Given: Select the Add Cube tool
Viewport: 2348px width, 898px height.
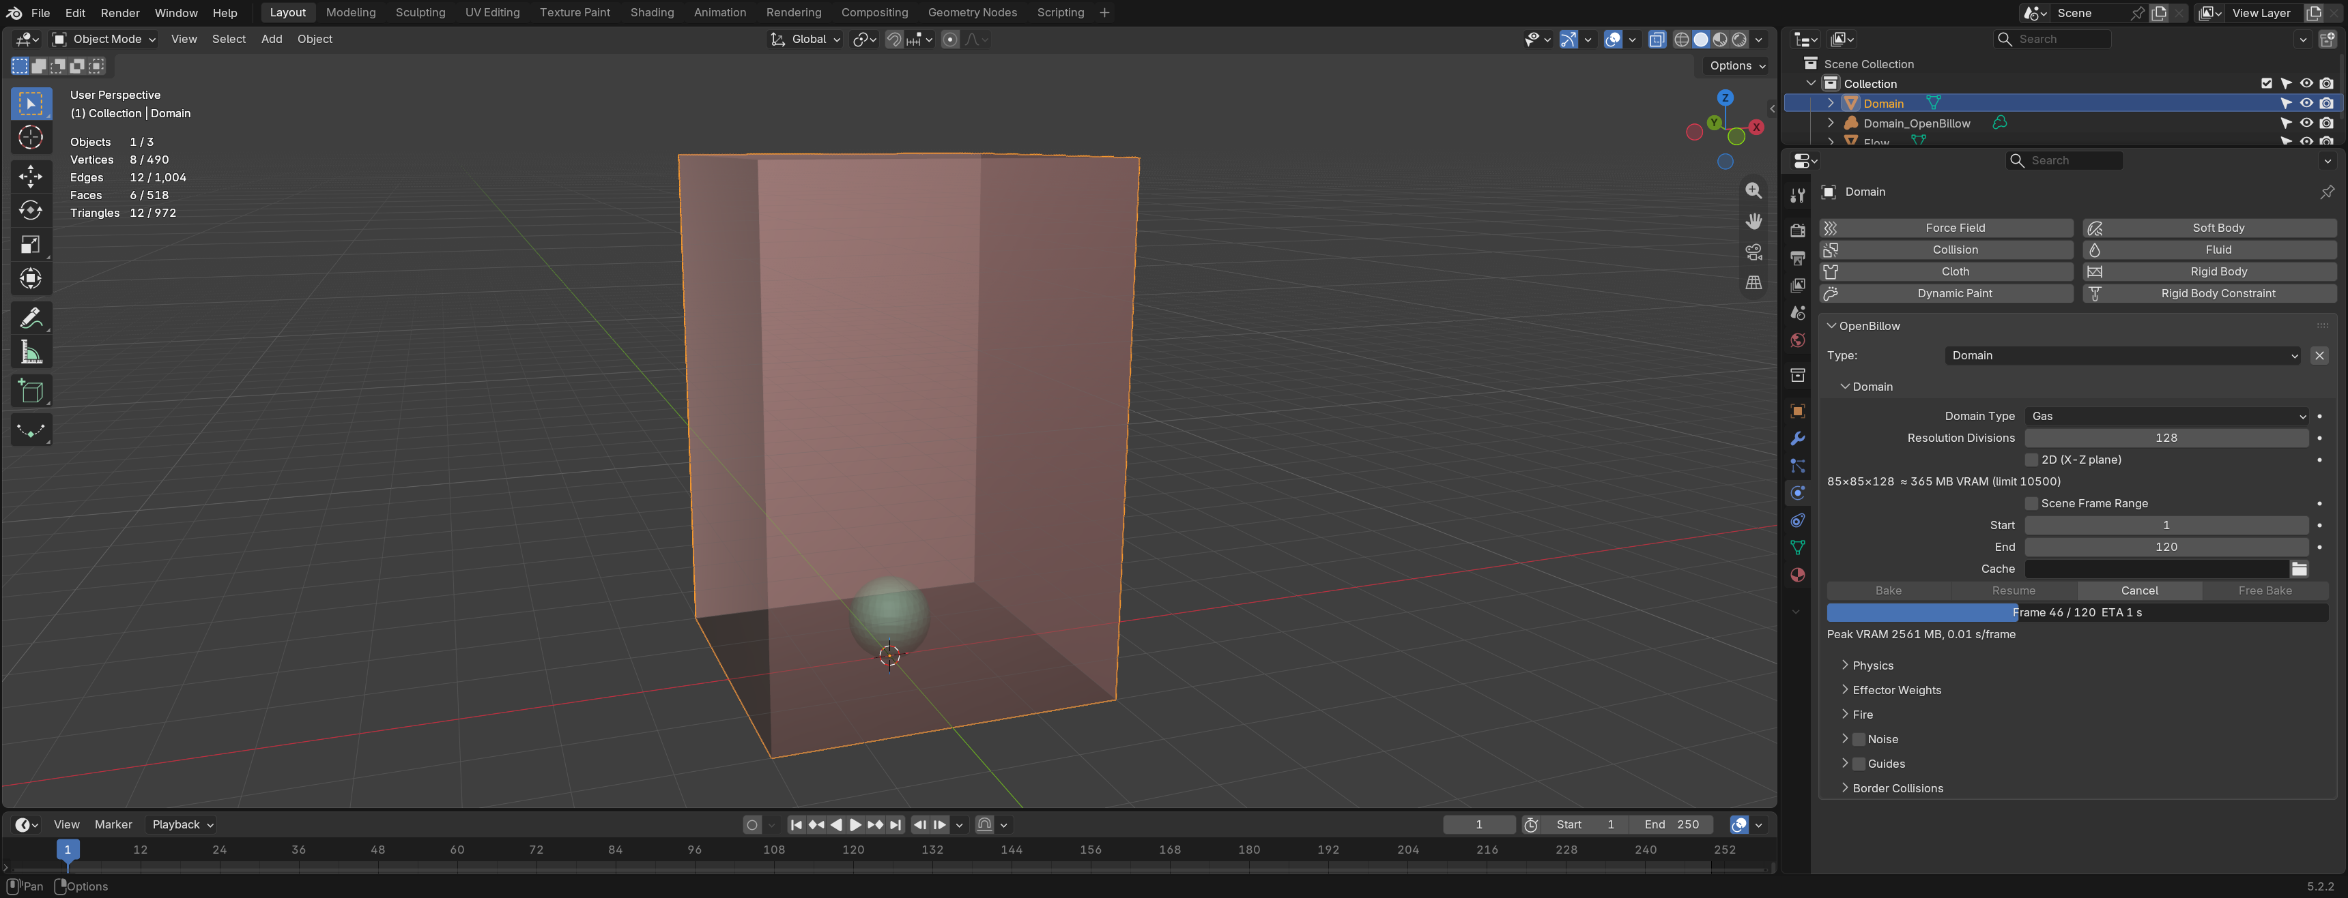Looking at the screenshot, I should click(31, 391).
